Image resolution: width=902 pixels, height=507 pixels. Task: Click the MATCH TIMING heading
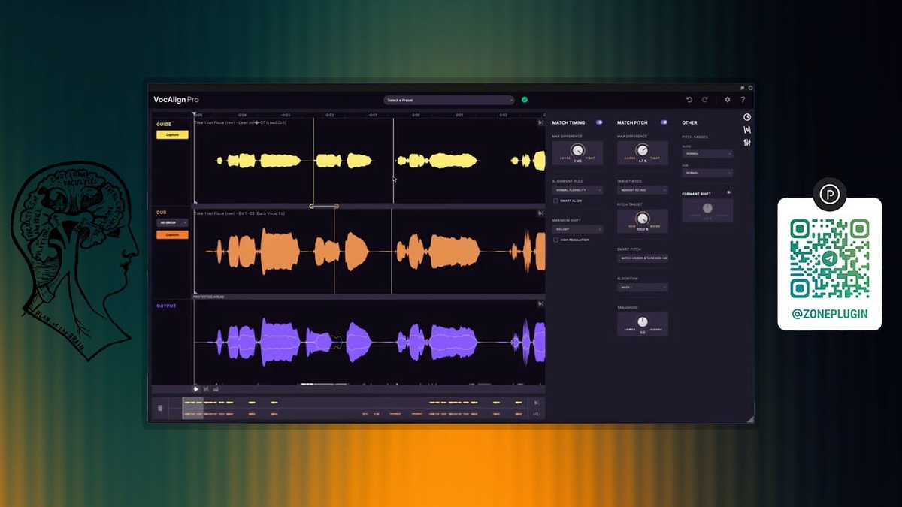[x=568, y=122]
